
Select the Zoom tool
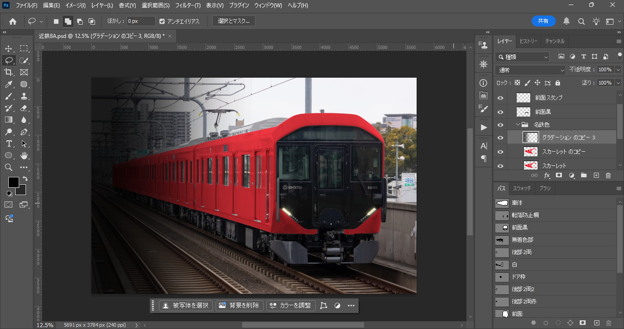[9, 167]
